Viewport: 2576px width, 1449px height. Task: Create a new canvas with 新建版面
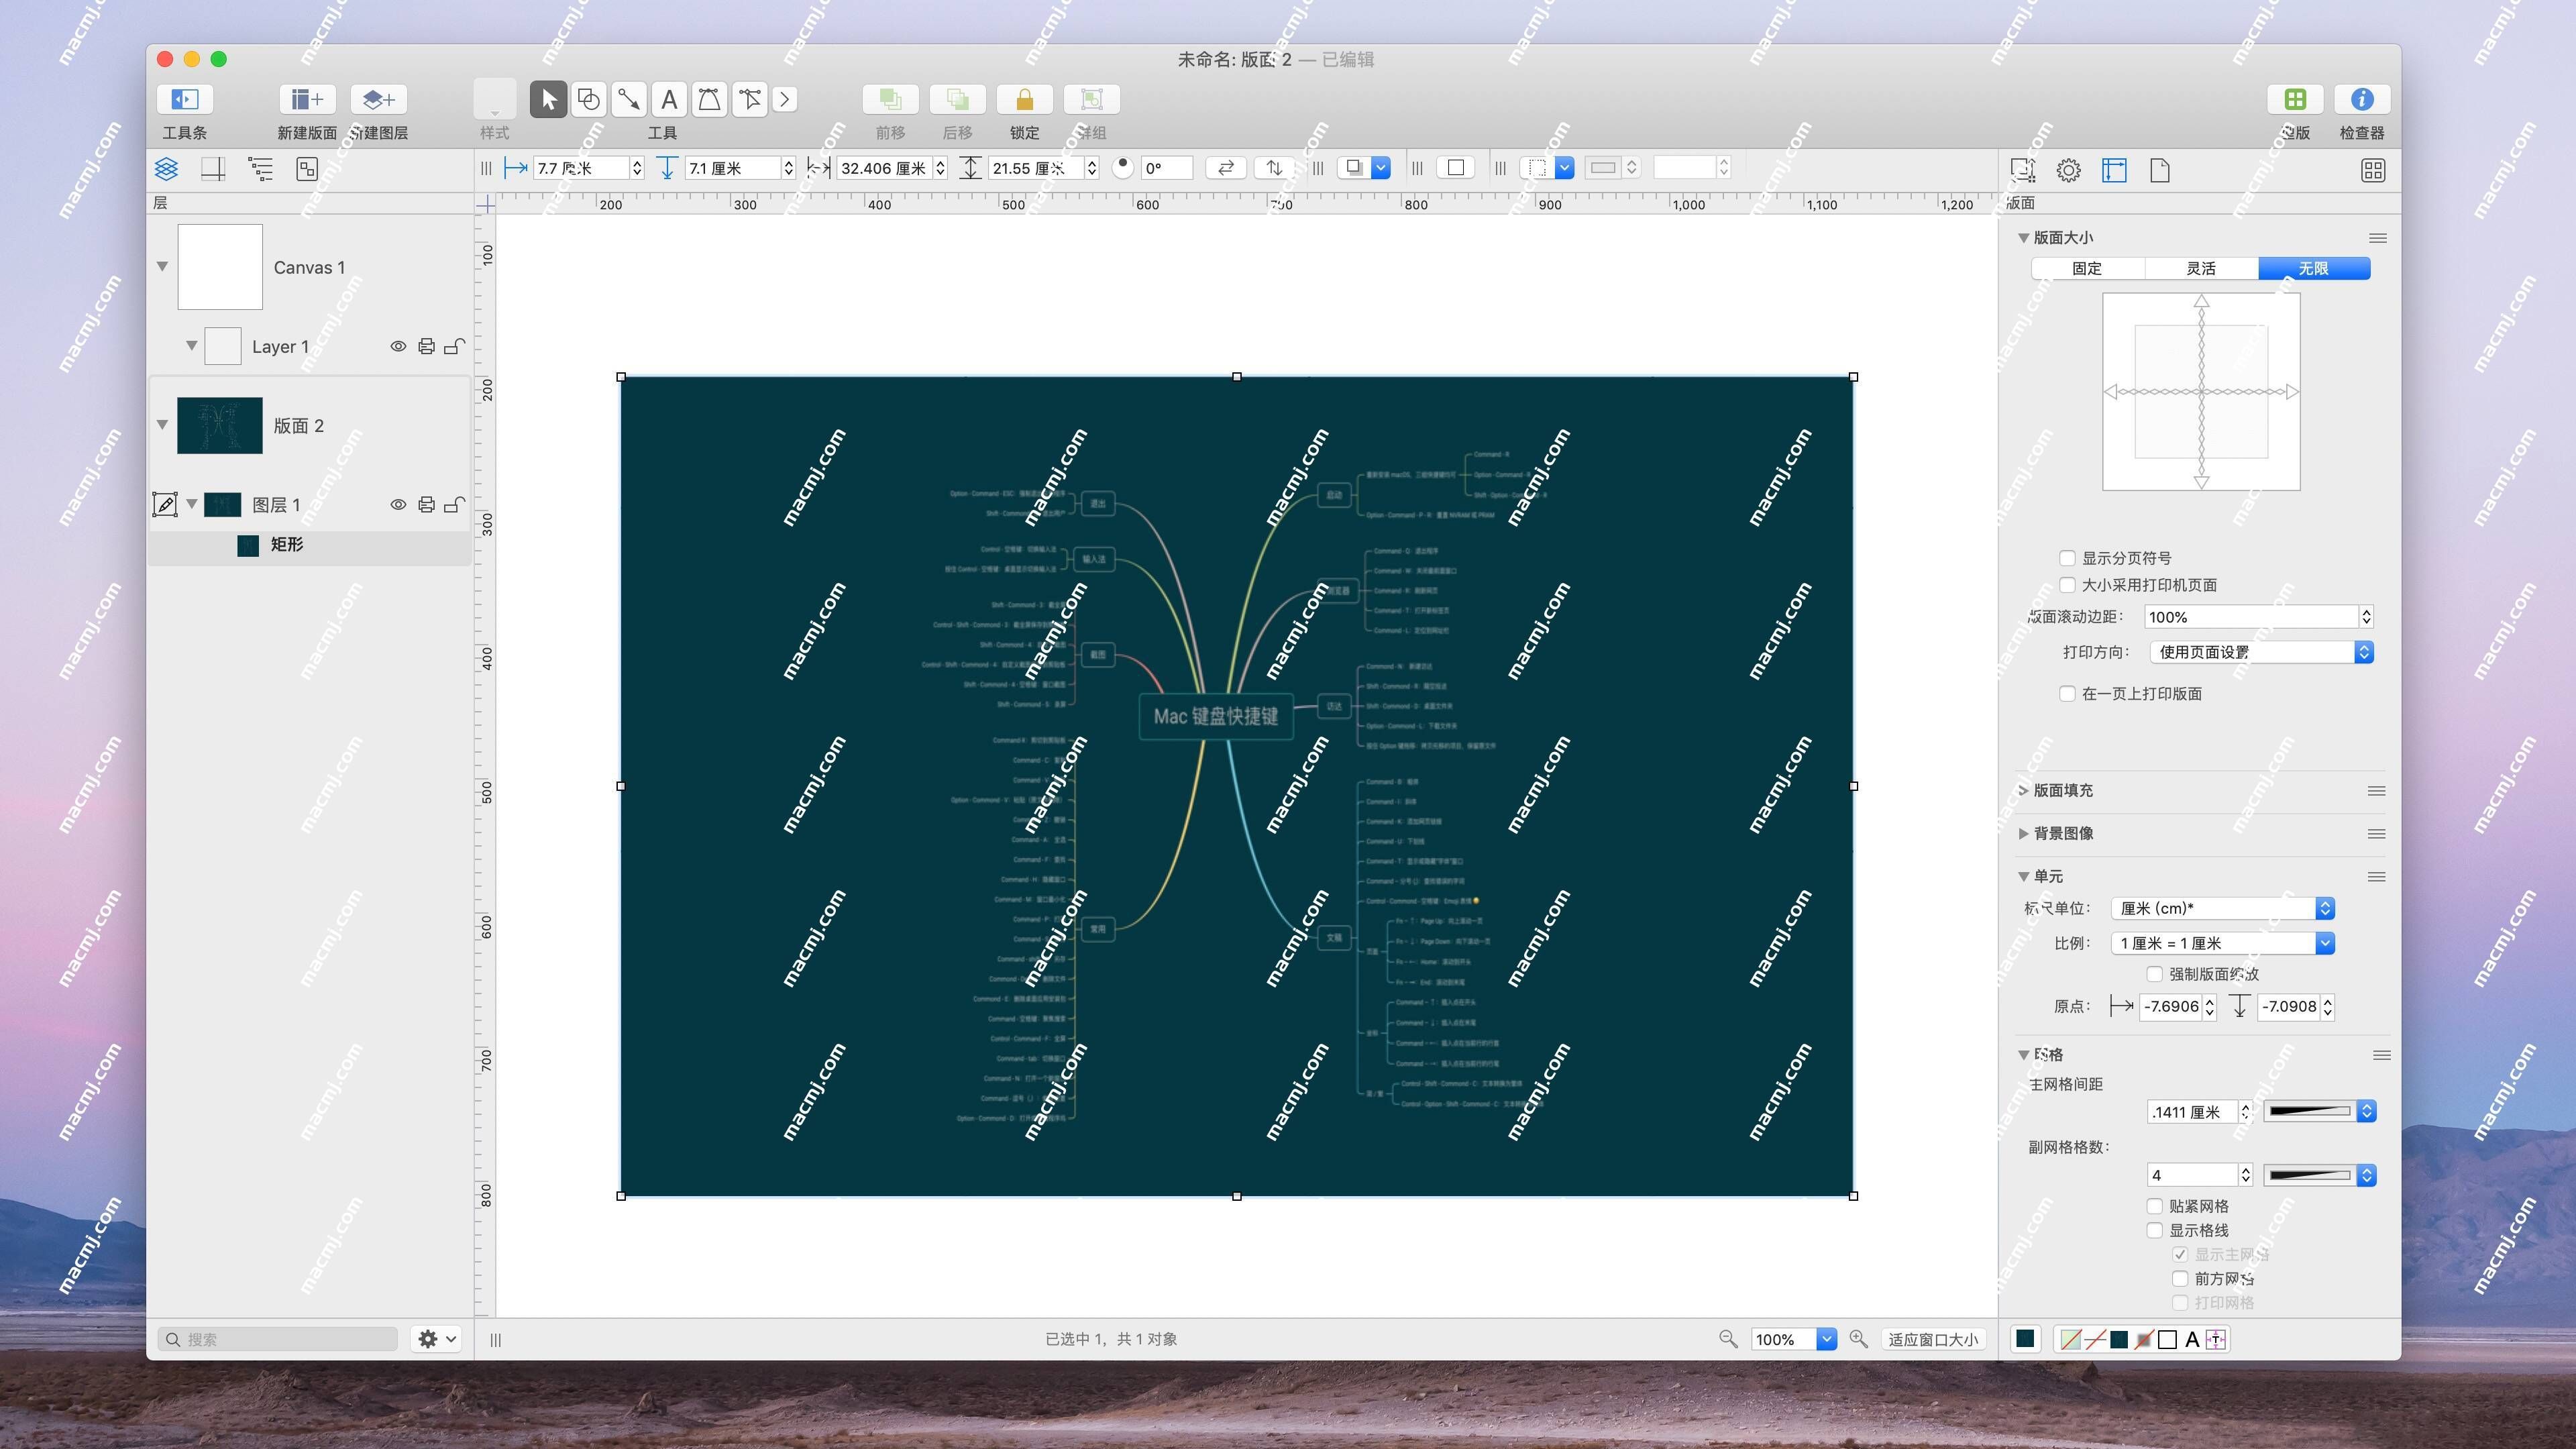(307, 99)
